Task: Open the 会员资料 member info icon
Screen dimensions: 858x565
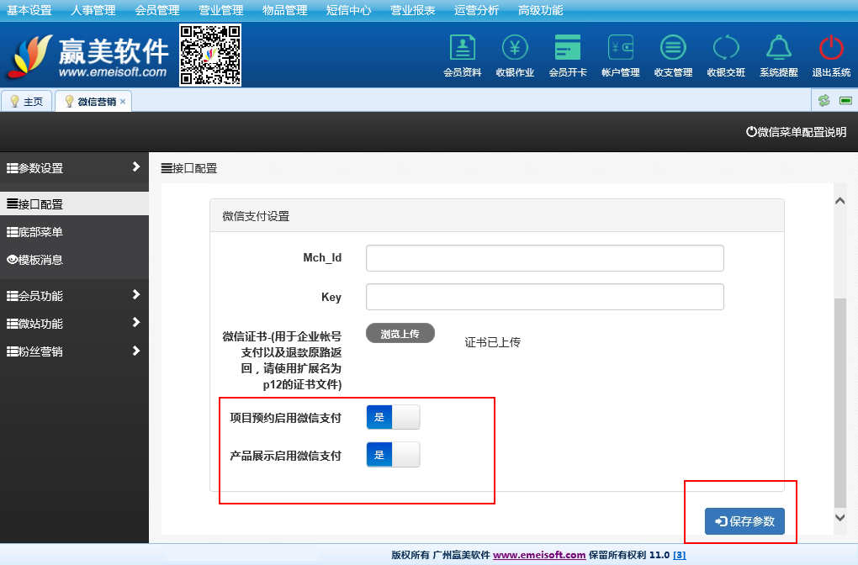Action: (x=462, y=55)
